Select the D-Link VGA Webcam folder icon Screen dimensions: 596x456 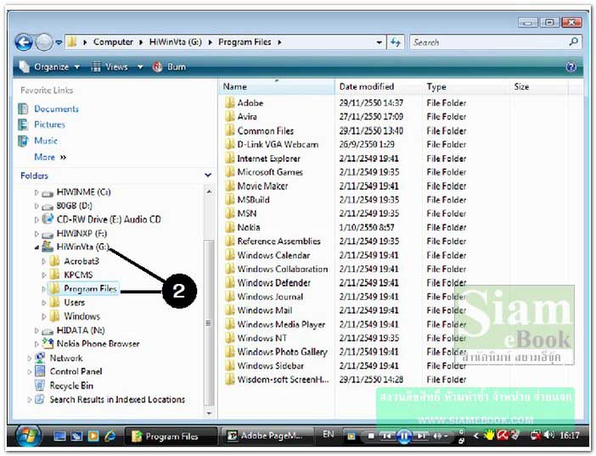229,144
